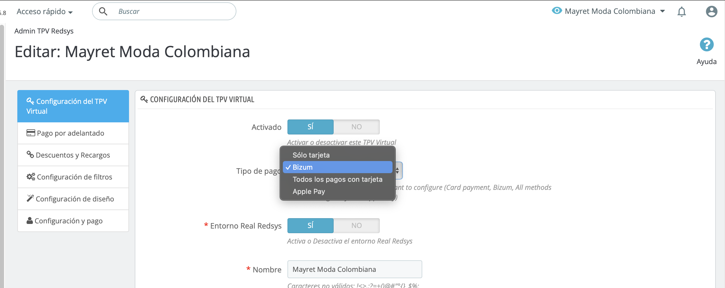Click the 'Caracteres no válidos' hint

tap(353, 285)
